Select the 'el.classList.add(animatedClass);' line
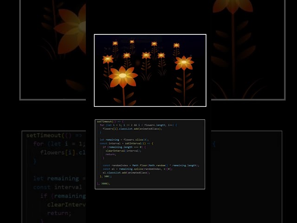297x223 pixels. tap(126, 173)
